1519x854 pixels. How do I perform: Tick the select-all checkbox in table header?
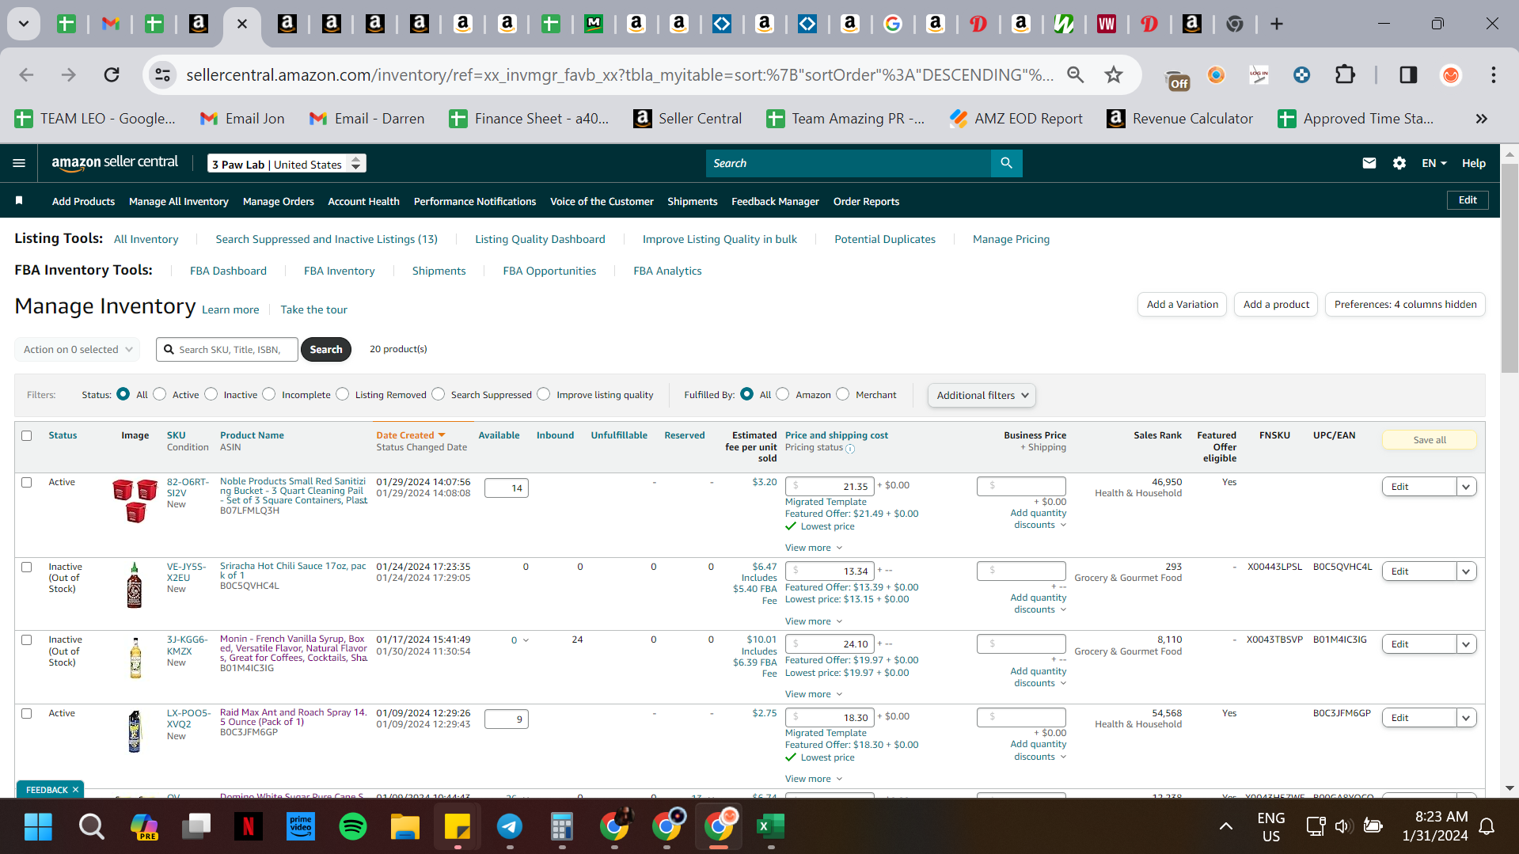click(27, 435)
